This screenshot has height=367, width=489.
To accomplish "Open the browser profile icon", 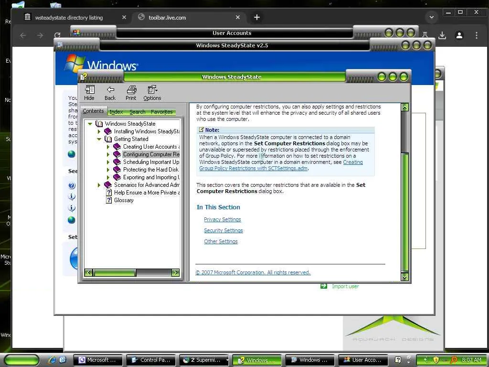I will pyautogui.click(x=459, y=35).
